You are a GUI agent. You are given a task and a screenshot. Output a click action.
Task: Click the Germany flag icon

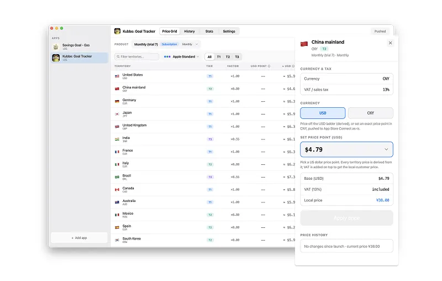point(117,101)
